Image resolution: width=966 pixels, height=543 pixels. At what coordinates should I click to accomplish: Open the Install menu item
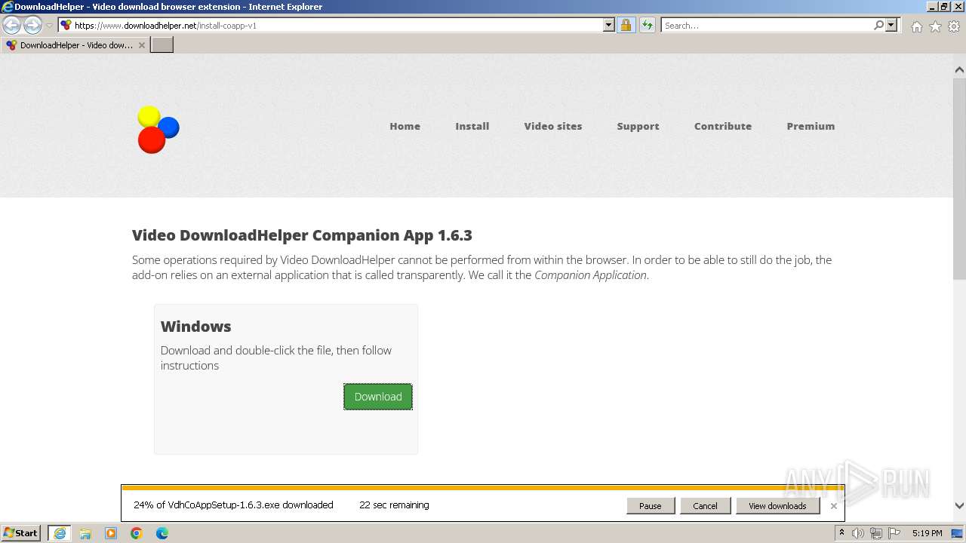[472, 126]
